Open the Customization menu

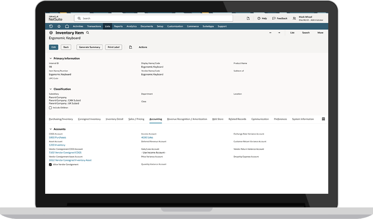(x=175, y=26)
